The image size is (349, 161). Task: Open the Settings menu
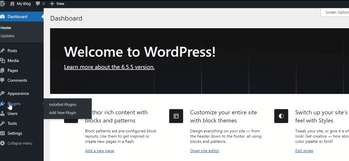pos(15,133)
